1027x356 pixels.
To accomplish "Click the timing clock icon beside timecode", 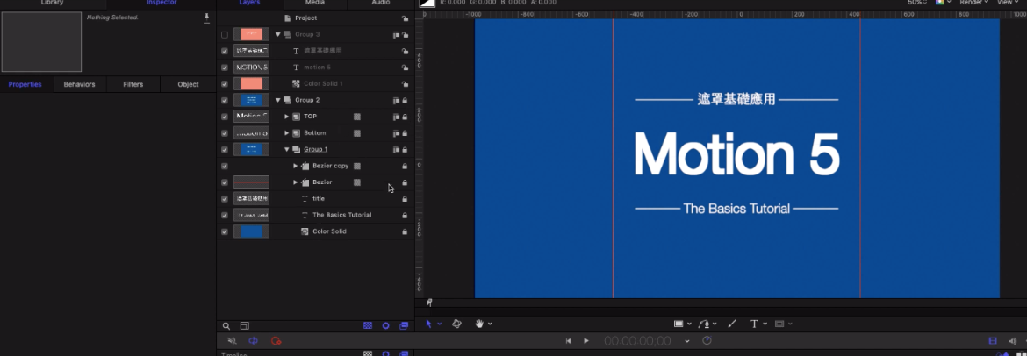I will (707, 341).
